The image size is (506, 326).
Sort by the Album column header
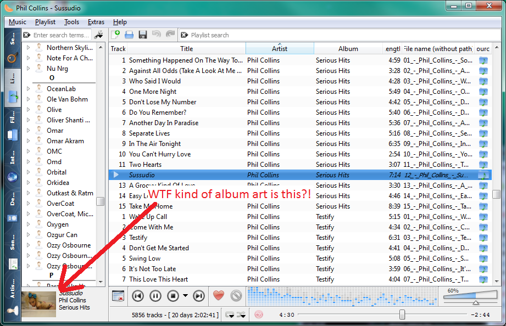348,49
